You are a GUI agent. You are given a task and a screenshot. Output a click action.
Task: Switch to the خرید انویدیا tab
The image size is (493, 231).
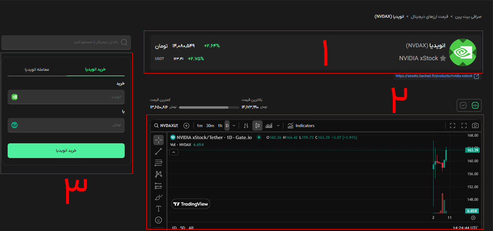point(96,69)
